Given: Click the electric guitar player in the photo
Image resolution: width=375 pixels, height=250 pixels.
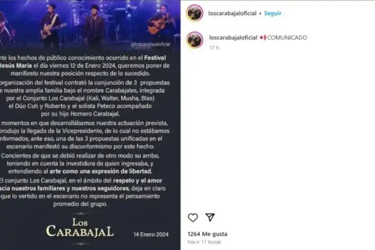Looking at the screenshot, I should pyautogui.click(x=51, y=24).
